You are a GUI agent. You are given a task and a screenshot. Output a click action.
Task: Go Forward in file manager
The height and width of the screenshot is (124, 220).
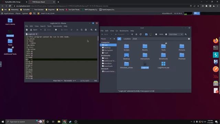(x=120, y=34)
